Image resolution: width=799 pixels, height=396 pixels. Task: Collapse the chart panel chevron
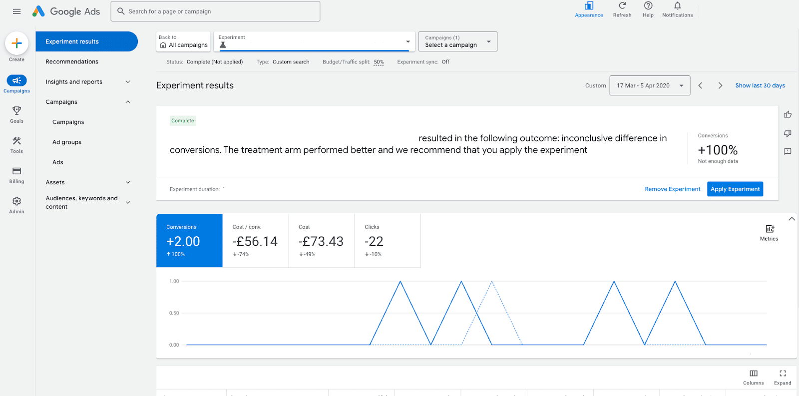(792, 219)
